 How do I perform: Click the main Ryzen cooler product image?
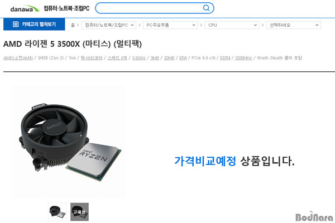pyautogui.click(x=69, y=142)
